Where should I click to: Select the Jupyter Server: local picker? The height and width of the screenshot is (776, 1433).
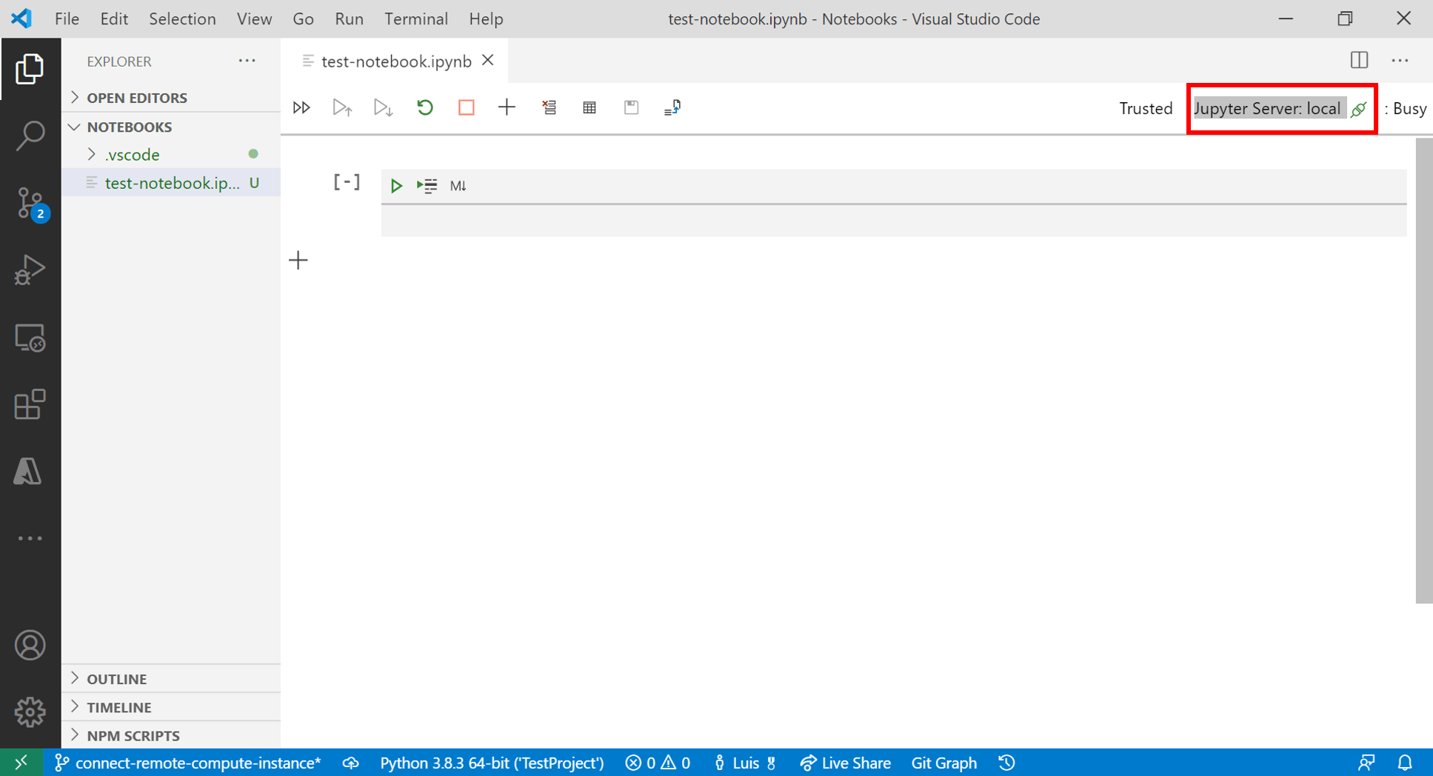pyautogui.click(x=1270, y=108)
